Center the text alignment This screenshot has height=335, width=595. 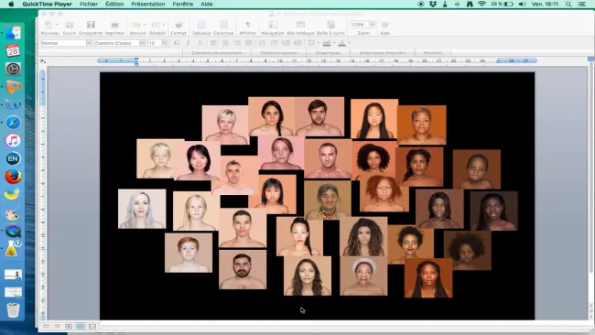[x=225, y=43]
